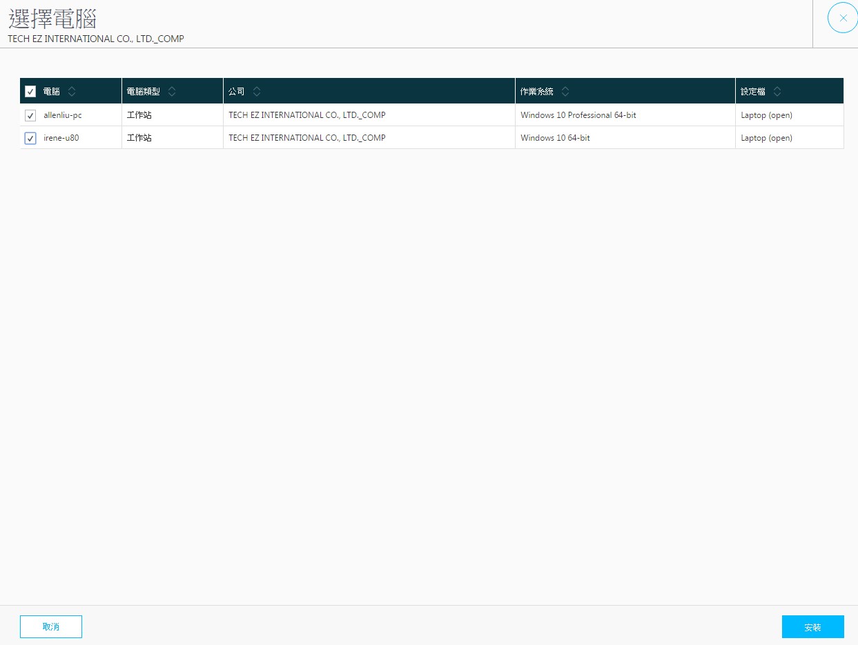Sort by 電腦 column arrow icon
Image resolution: width=858 pixels, height=645 pixels.
(72, 91)
